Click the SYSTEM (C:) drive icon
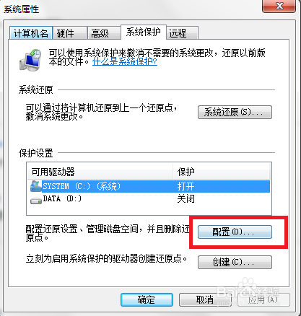Screen dimensions: 301x316 pyautogui.click(x=36, y=186)
